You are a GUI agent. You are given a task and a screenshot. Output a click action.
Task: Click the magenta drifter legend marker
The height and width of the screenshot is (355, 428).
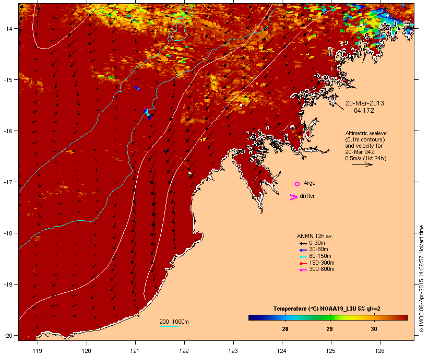[x=293, y=197]
